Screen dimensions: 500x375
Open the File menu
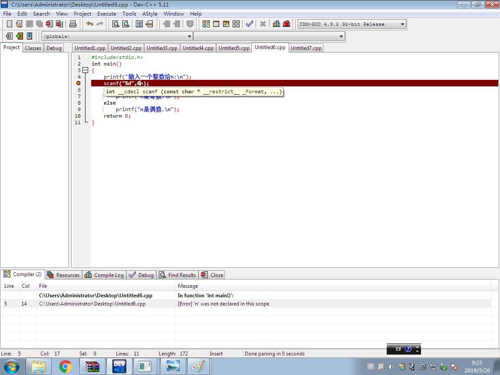click(x=7, y=14)
